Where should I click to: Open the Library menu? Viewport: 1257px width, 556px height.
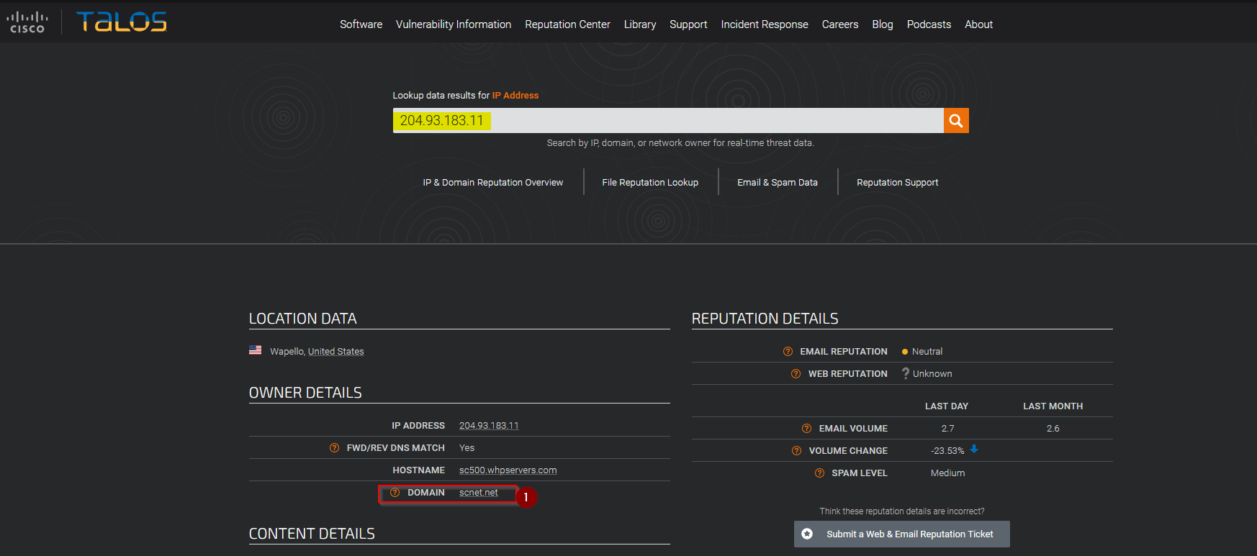[x=640, y=24]
